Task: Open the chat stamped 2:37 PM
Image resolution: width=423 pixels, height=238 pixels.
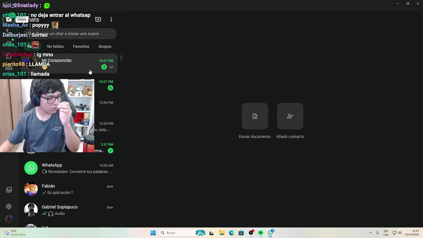Action: 69,147
